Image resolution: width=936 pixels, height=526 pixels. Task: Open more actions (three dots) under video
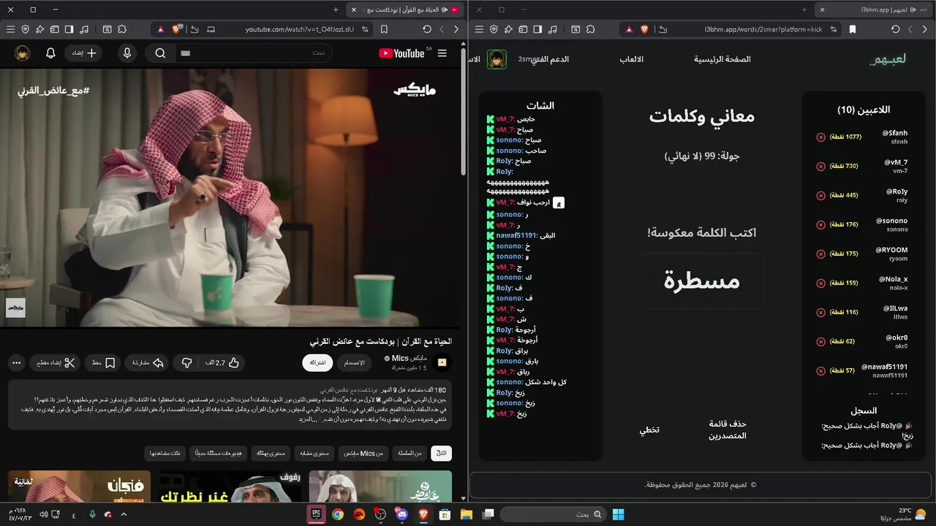16,362
